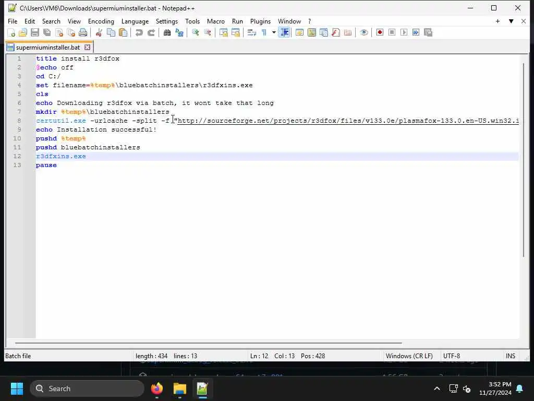Screen dimensions: 534x401
Task: Open the Windows Start button
Action: pyautogui.click(x=17, y=388)
